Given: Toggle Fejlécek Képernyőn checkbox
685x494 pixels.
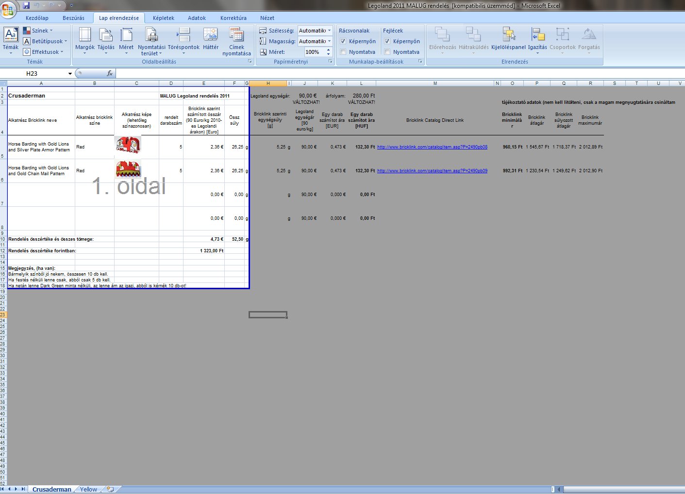Looking at the screenshot, I should pyautogui.click(x=387, y=41).
